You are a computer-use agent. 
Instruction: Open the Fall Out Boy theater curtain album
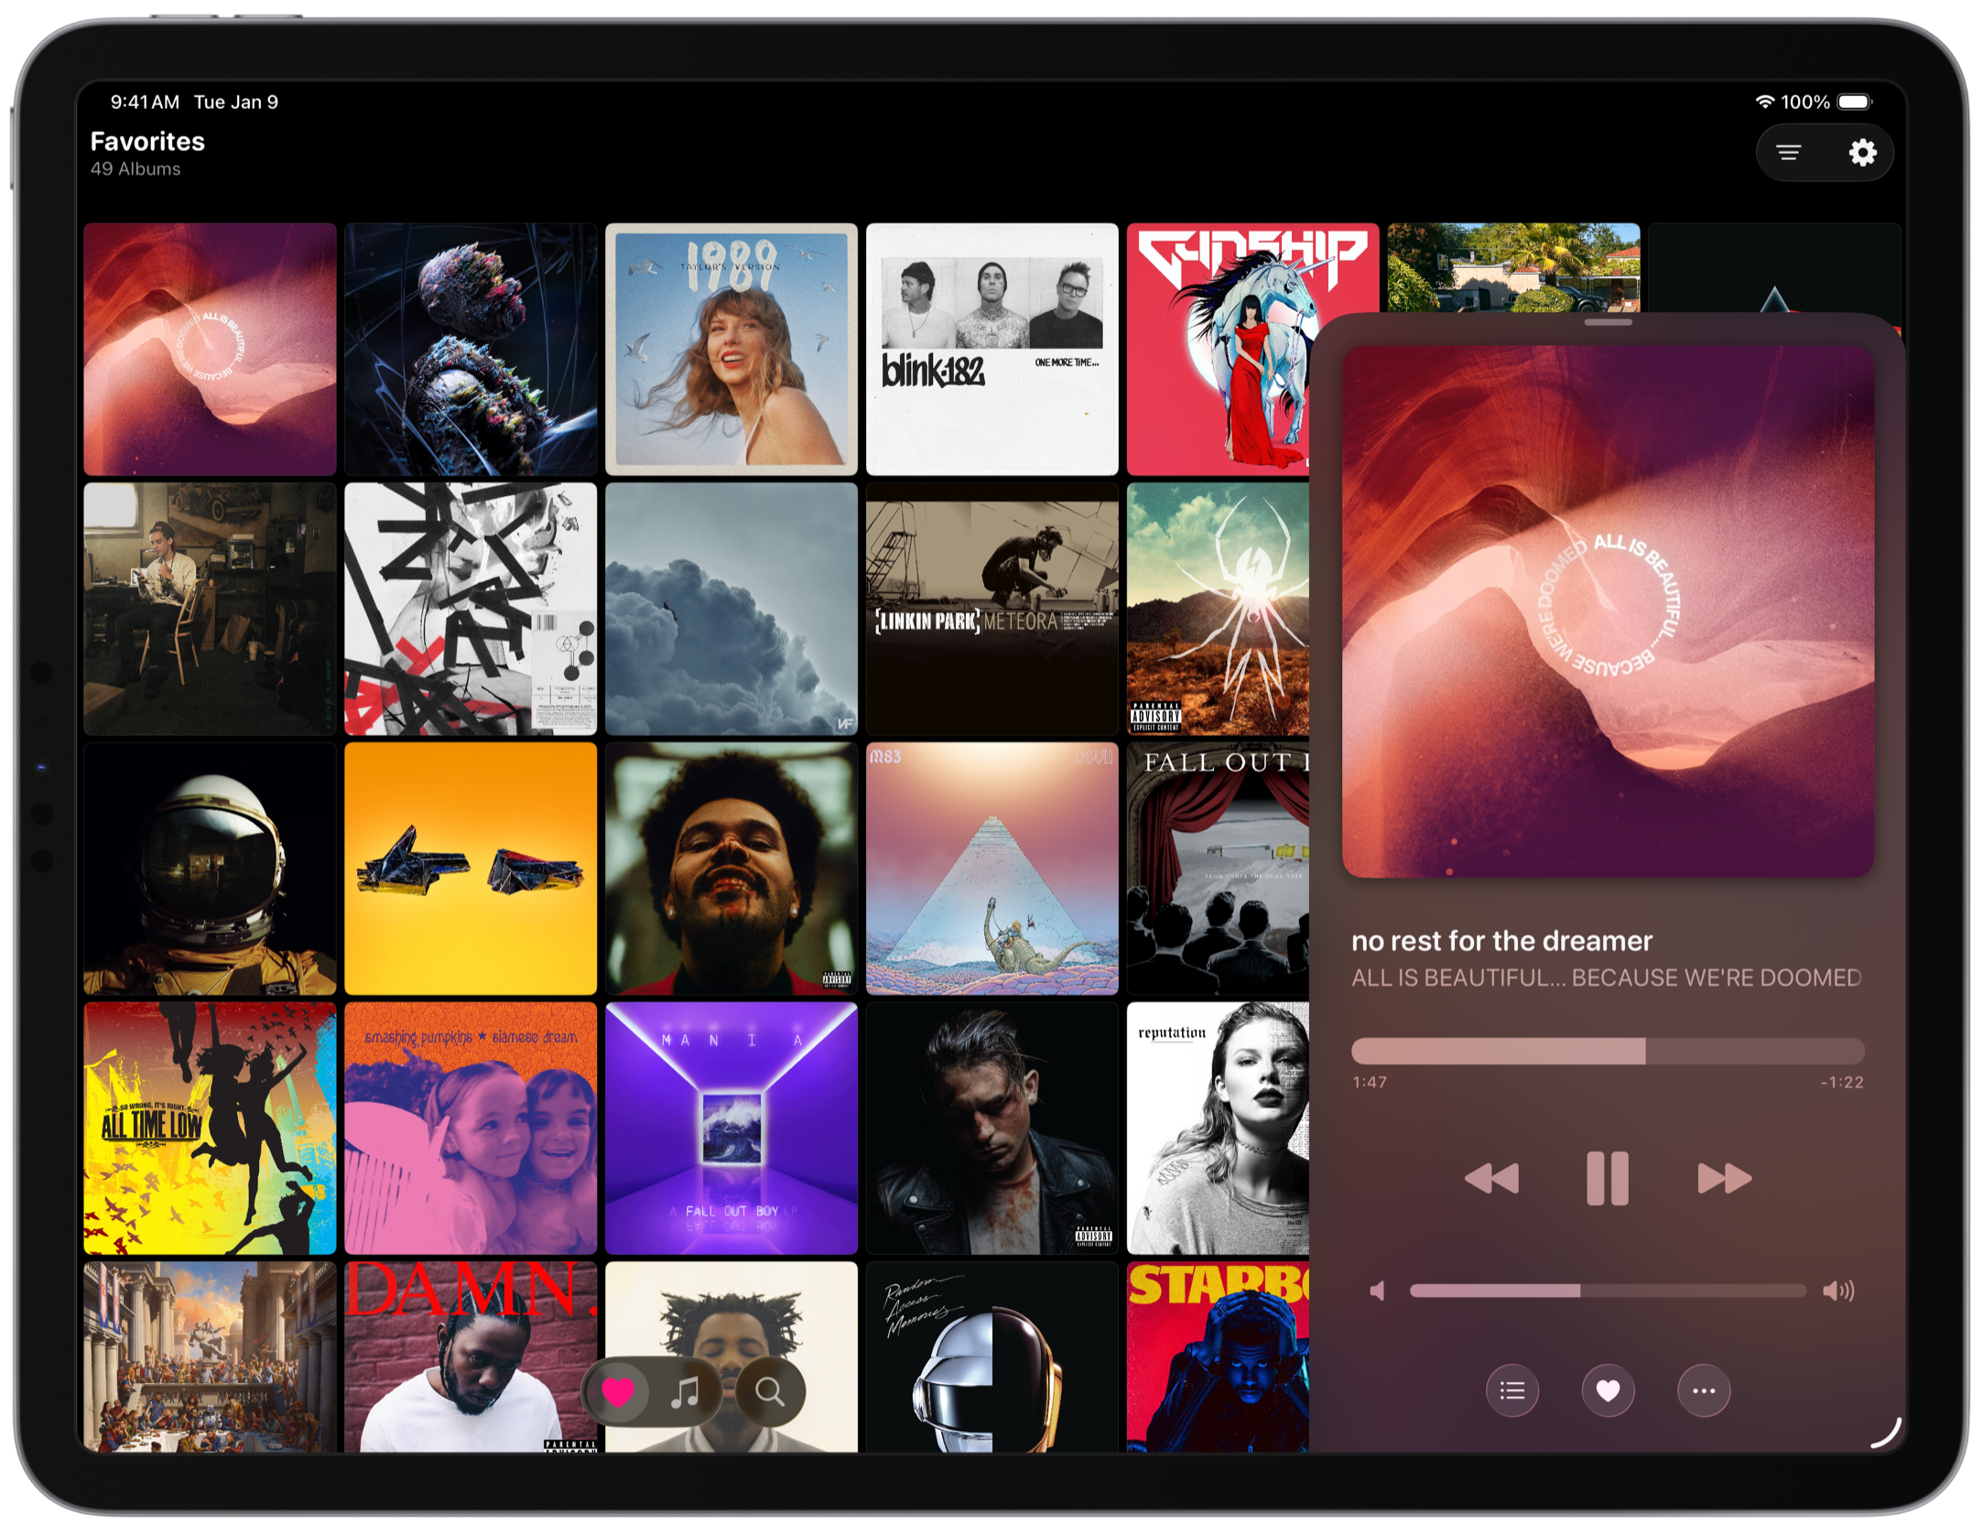[x=1218, y=869]
